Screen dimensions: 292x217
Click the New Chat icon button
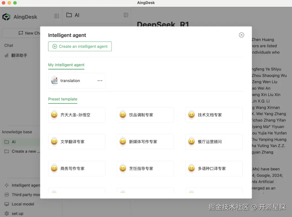pyautogui.click(x=21, y=33)
